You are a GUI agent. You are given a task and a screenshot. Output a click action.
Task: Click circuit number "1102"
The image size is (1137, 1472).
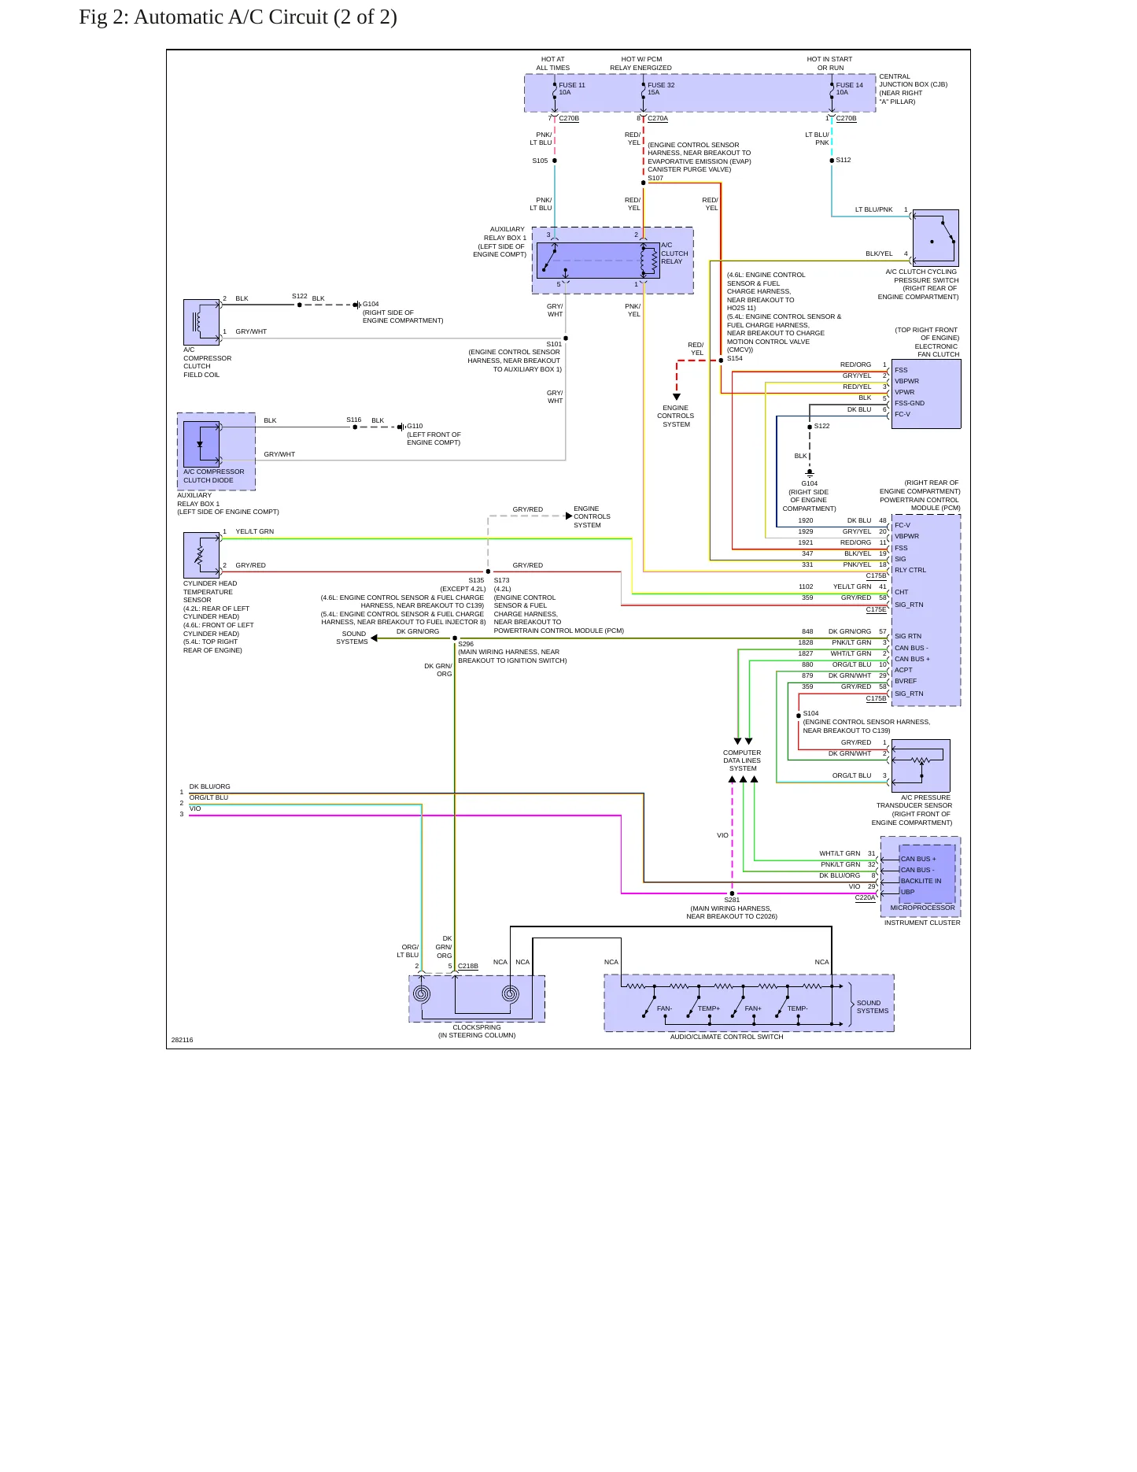(x=806, y=586)
